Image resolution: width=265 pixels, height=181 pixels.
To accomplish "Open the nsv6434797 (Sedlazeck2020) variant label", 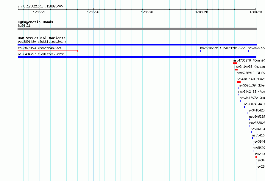I will pyautogui.click(x=41, y=54).
